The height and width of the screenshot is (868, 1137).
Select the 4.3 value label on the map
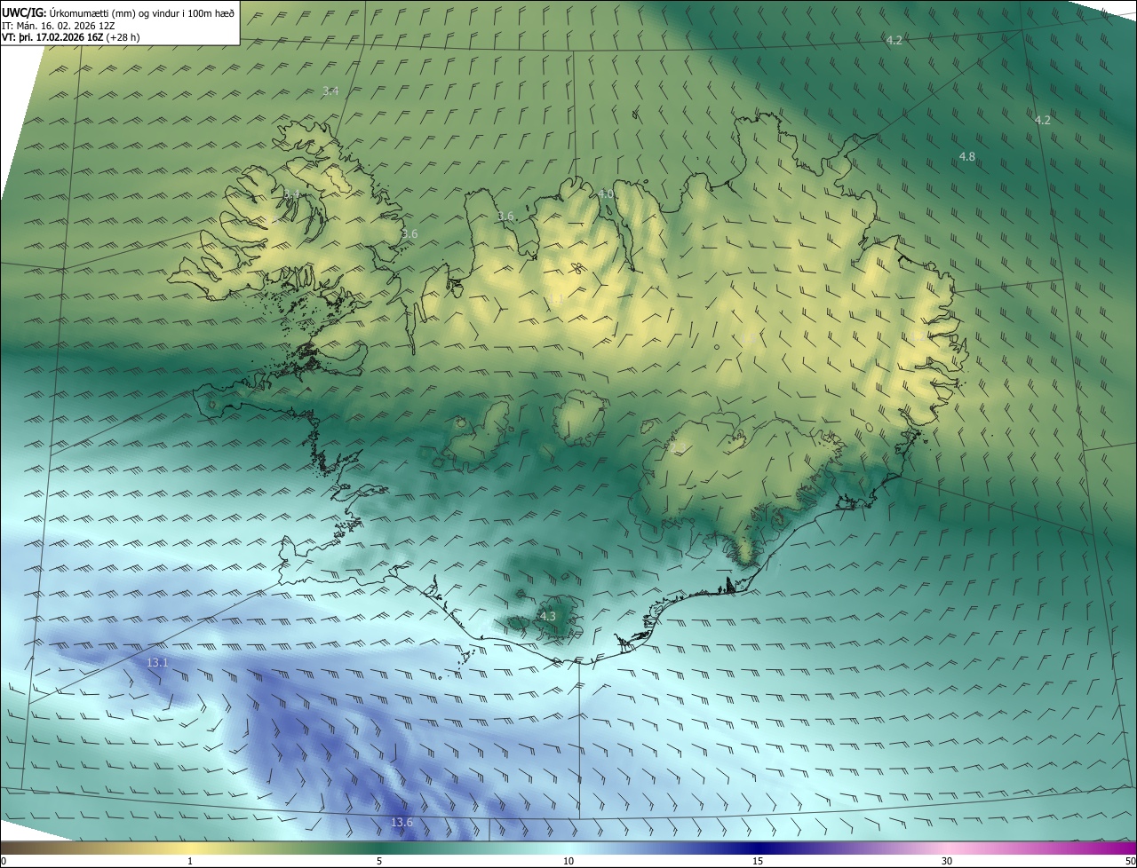(548, 616)
